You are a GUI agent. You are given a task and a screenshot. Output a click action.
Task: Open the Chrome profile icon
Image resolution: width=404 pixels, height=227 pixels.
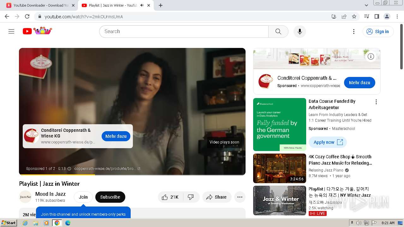[387, 16]
